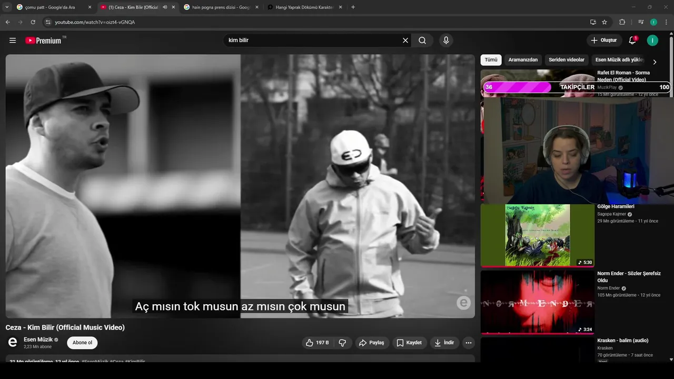Image resolution: width=674 pixels, height=379 pixels.
Task: Mute the Ceza tab via speaker icon
Action: [165, 7]
